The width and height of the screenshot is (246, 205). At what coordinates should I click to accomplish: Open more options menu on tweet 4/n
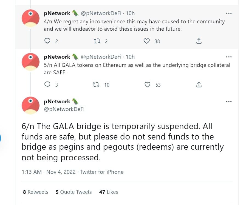pyautogui.click(x=228, y=13)
